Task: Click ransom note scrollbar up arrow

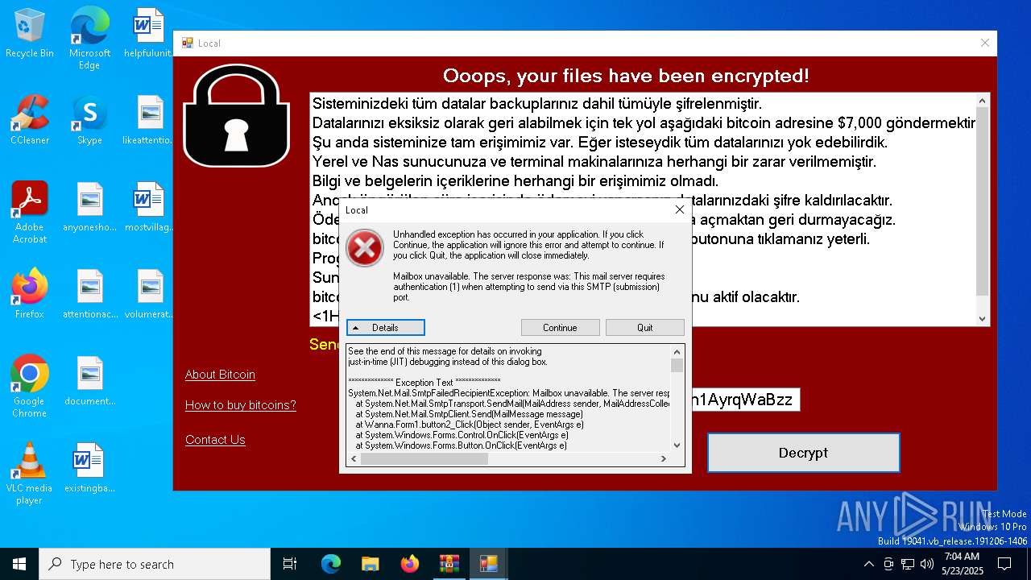Action: 982,101
